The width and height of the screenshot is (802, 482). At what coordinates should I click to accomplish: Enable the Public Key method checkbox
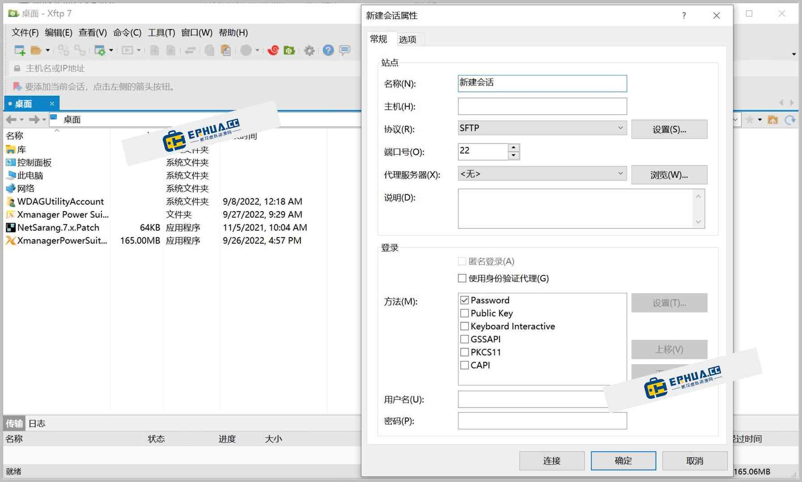(464, 313)
